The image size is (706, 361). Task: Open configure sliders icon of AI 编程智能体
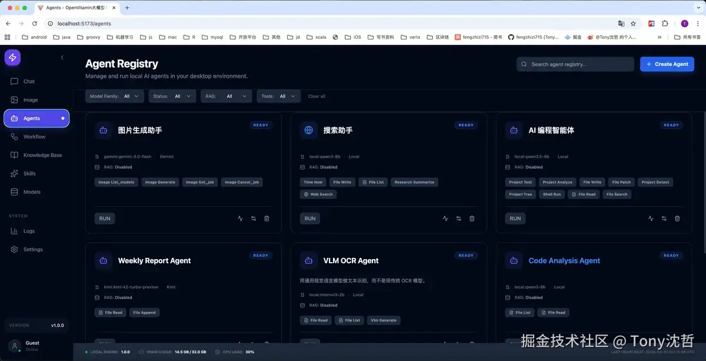[x=664, y=218]
